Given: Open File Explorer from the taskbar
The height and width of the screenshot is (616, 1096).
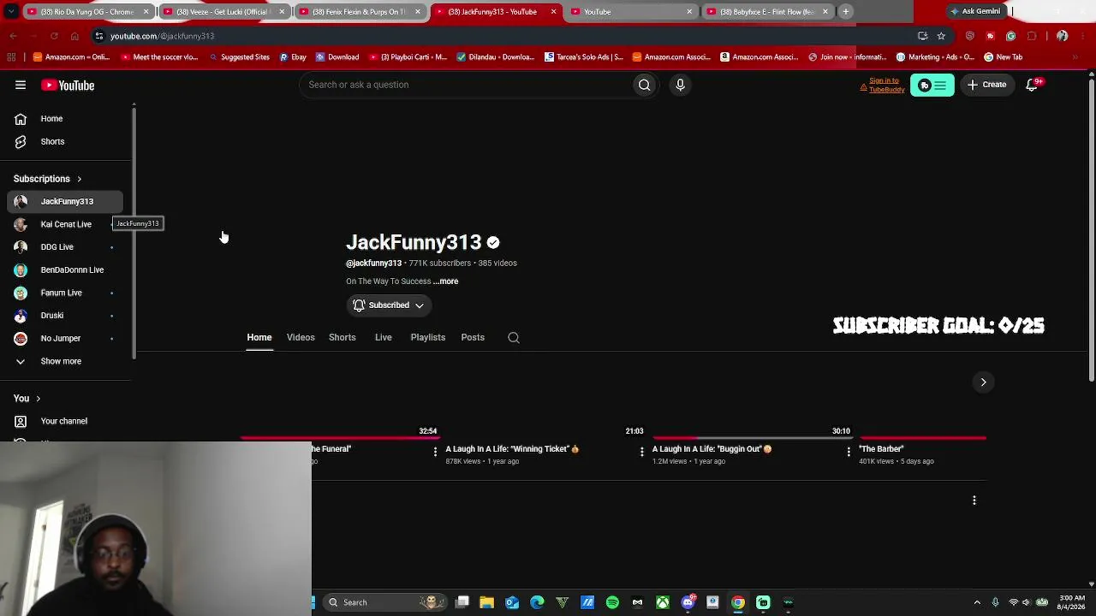Looking at the screenshot, I should click(x=486, y=602).
